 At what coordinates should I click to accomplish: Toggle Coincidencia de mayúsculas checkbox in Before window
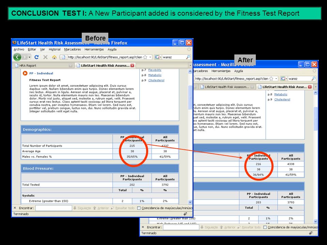click(x=139, y=208)
